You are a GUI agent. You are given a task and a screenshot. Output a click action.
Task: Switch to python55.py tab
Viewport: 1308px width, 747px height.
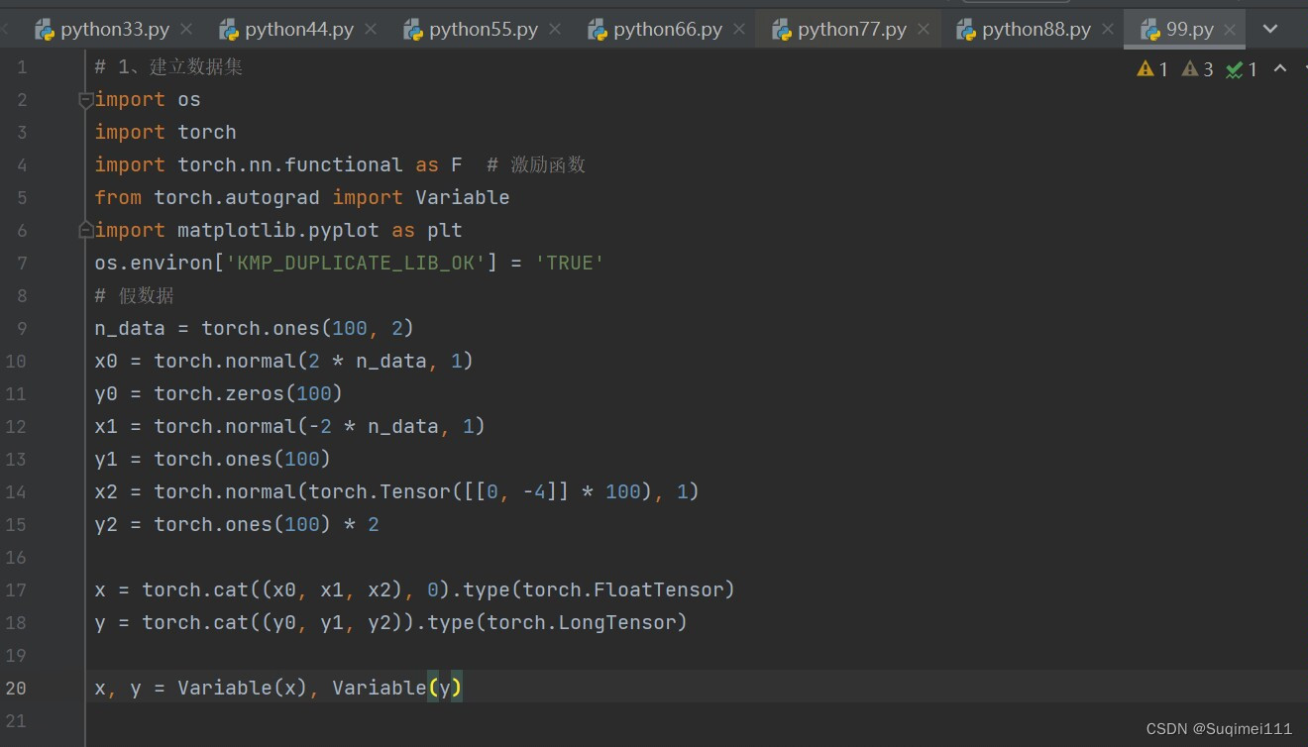tap(483, 30)
